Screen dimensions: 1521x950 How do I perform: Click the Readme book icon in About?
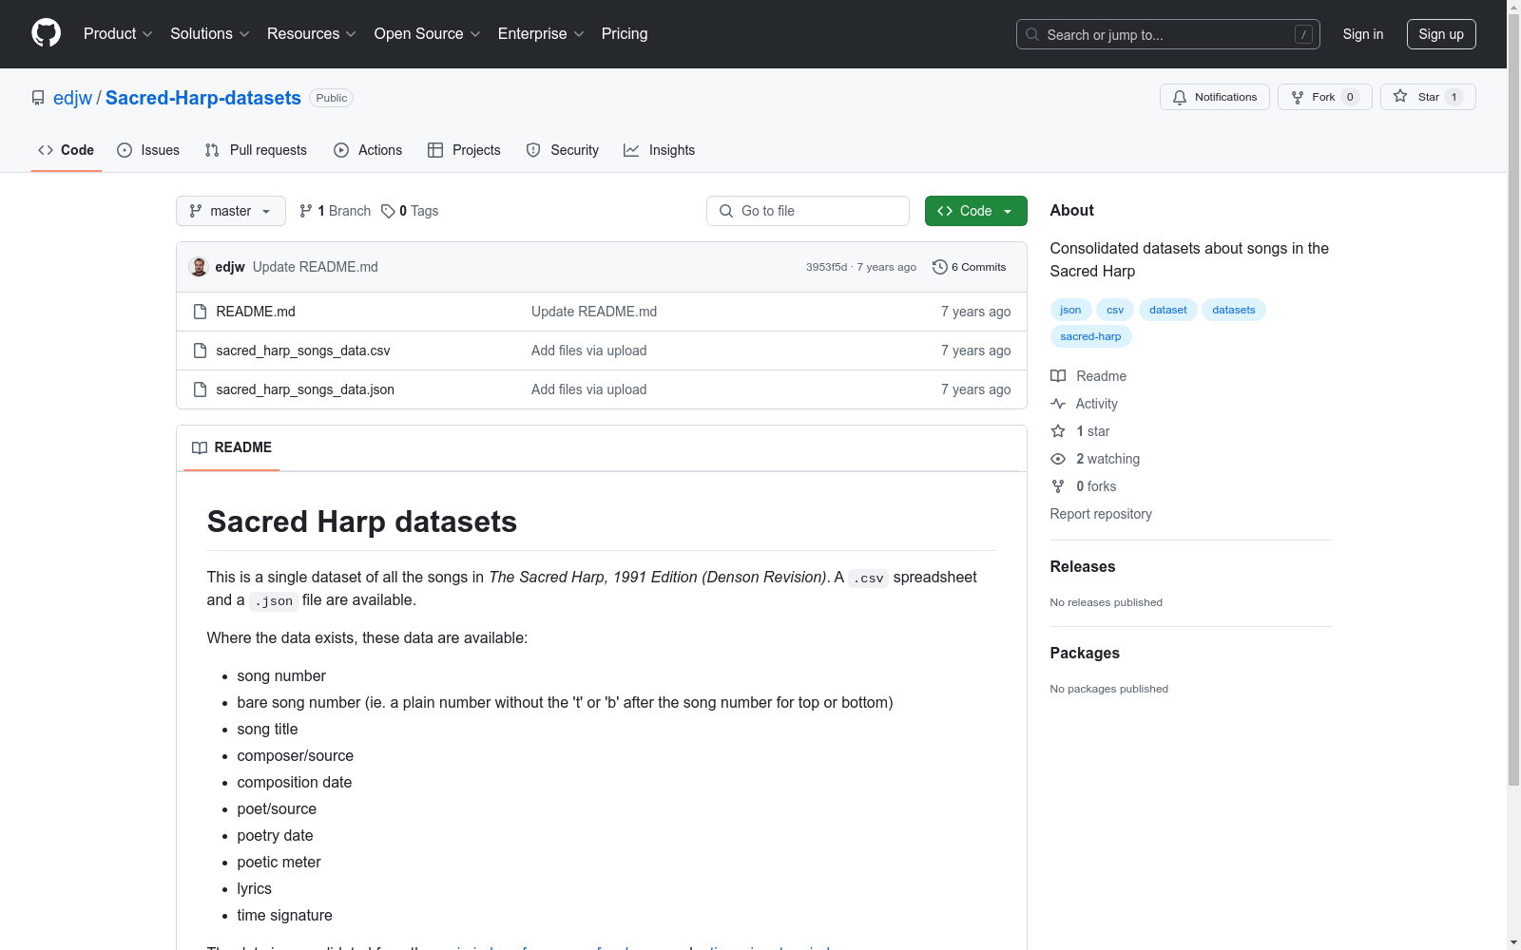click(1058, 376)
